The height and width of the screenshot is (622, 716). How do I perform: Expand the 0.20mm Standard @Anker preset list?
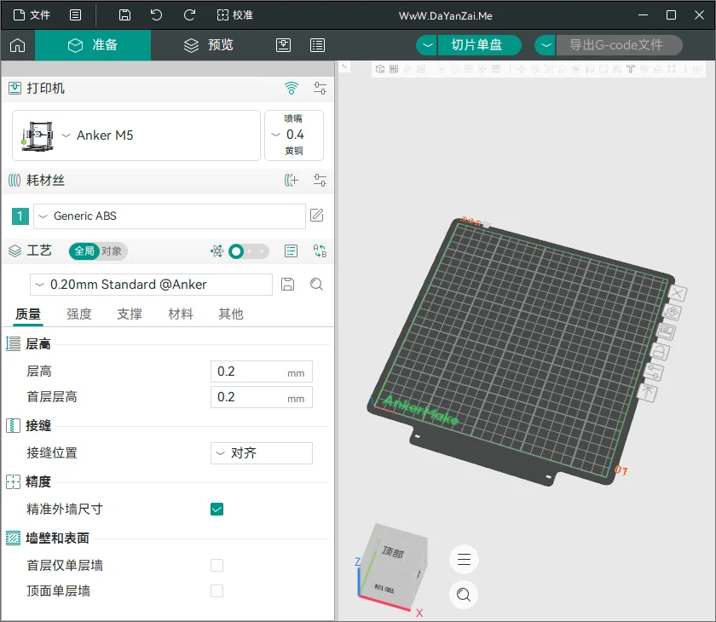(x=151, y=285)
